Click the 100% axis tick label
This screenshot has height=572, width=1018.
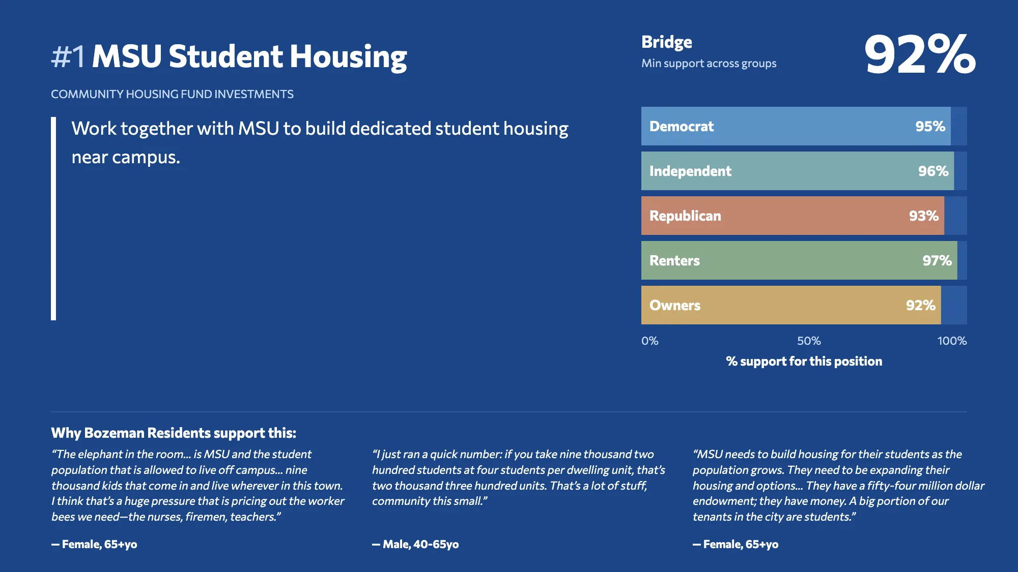(x=952, y=341)
